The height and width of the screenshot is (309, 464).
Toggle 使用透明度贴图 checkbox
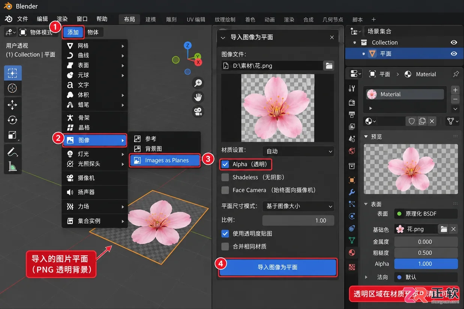pos(225,233)
